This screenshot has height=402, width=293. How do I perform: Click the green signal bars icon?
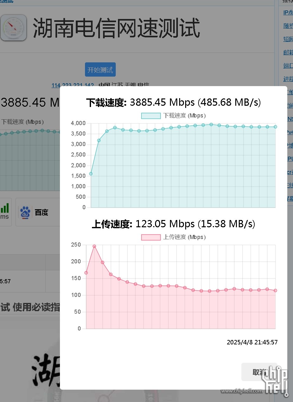pyautogui.click(x=4, y=208)
